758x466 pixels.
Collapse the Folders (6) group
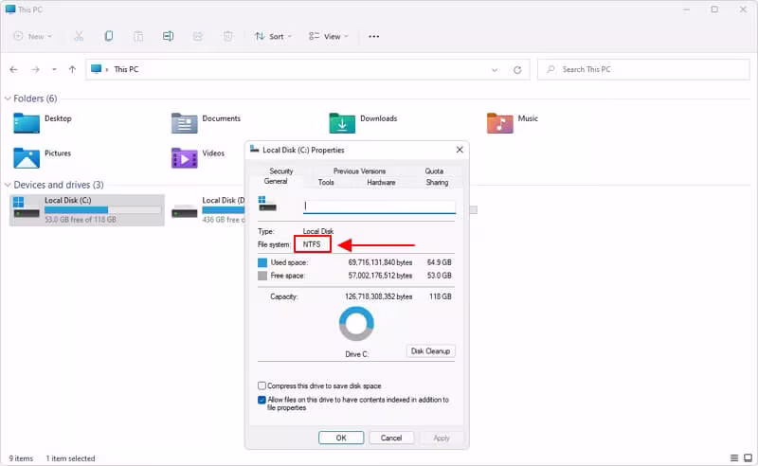tap(8, 99)
